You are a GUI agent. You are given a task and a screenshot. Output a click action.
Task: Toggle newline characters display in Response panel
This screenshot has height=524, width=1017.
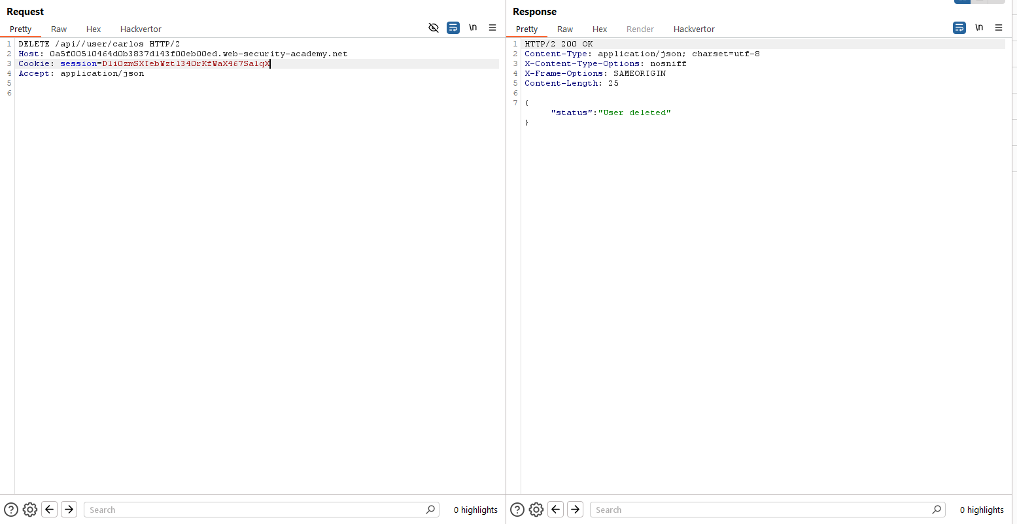(x=979, y=27)
